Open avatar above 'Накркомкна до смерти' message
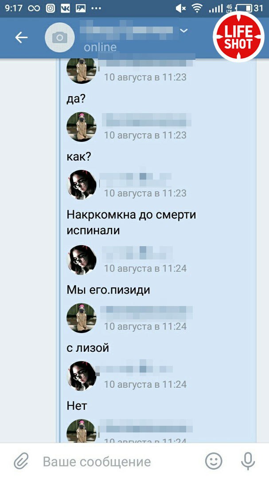Image resolution: width=269 pixels, height=479 pixels. (x=82, y=185)
